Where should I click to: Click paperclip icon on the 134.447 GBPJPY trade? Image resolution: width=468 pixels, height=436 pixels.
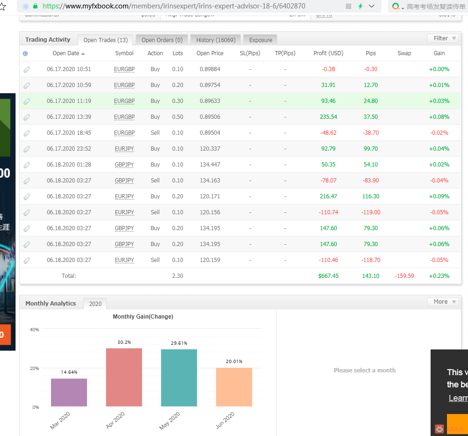(27, 165)
